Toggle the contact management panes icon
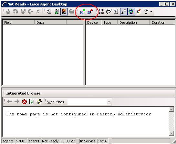The width and height of the screenshot is (176, 144). pos(124,12)
